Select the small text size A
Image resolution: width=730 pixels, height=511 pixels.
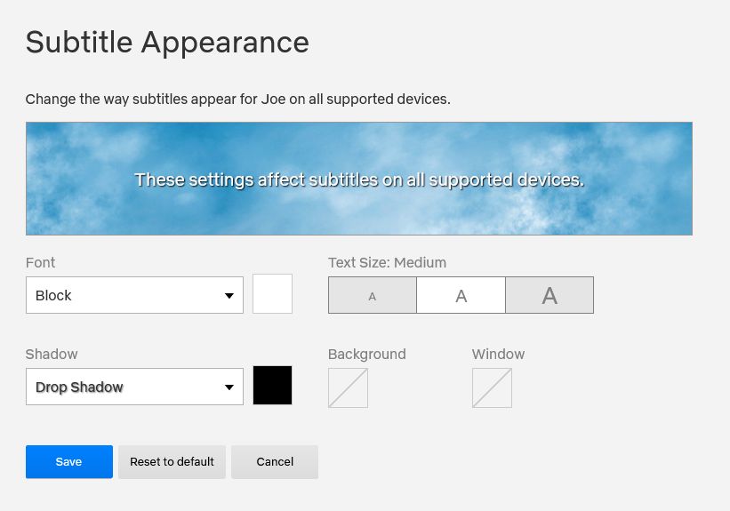(x=373, y=295)
